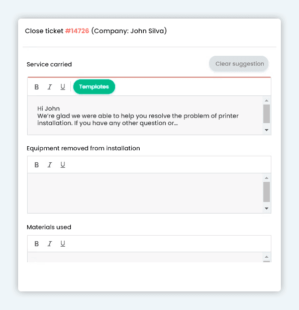Click inside the Equipment removed text area
299x310 pixels.
145,193
